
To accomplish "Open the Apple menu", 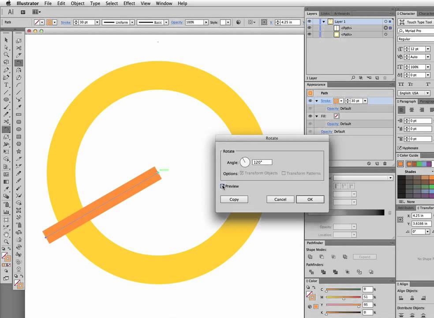I will point(8,4).
